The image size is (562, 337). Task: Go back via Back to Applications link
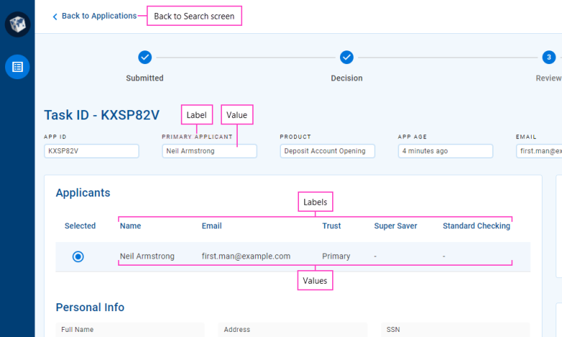tap(99, 16)
